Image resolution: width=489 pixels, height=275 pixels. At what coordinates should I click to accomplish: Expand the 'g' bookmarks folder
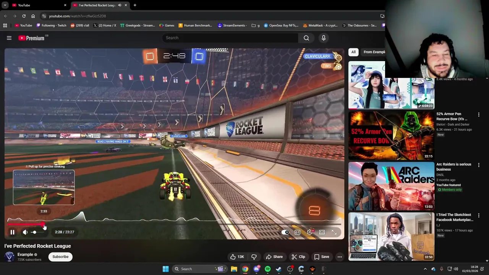(256, 26)
